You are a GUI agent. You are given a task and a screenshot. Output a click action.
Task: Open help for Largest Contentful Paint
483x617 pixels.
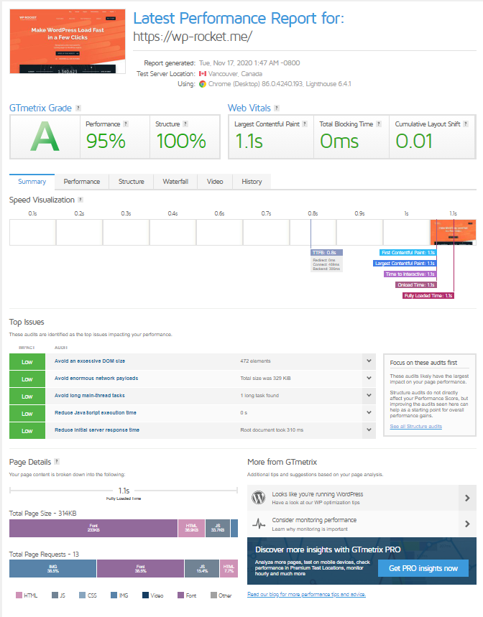[305, 124]
